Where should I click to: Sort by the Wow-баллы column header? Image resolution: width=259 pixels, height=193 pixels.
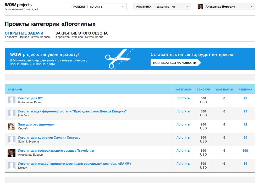click(x=224, y=89)
